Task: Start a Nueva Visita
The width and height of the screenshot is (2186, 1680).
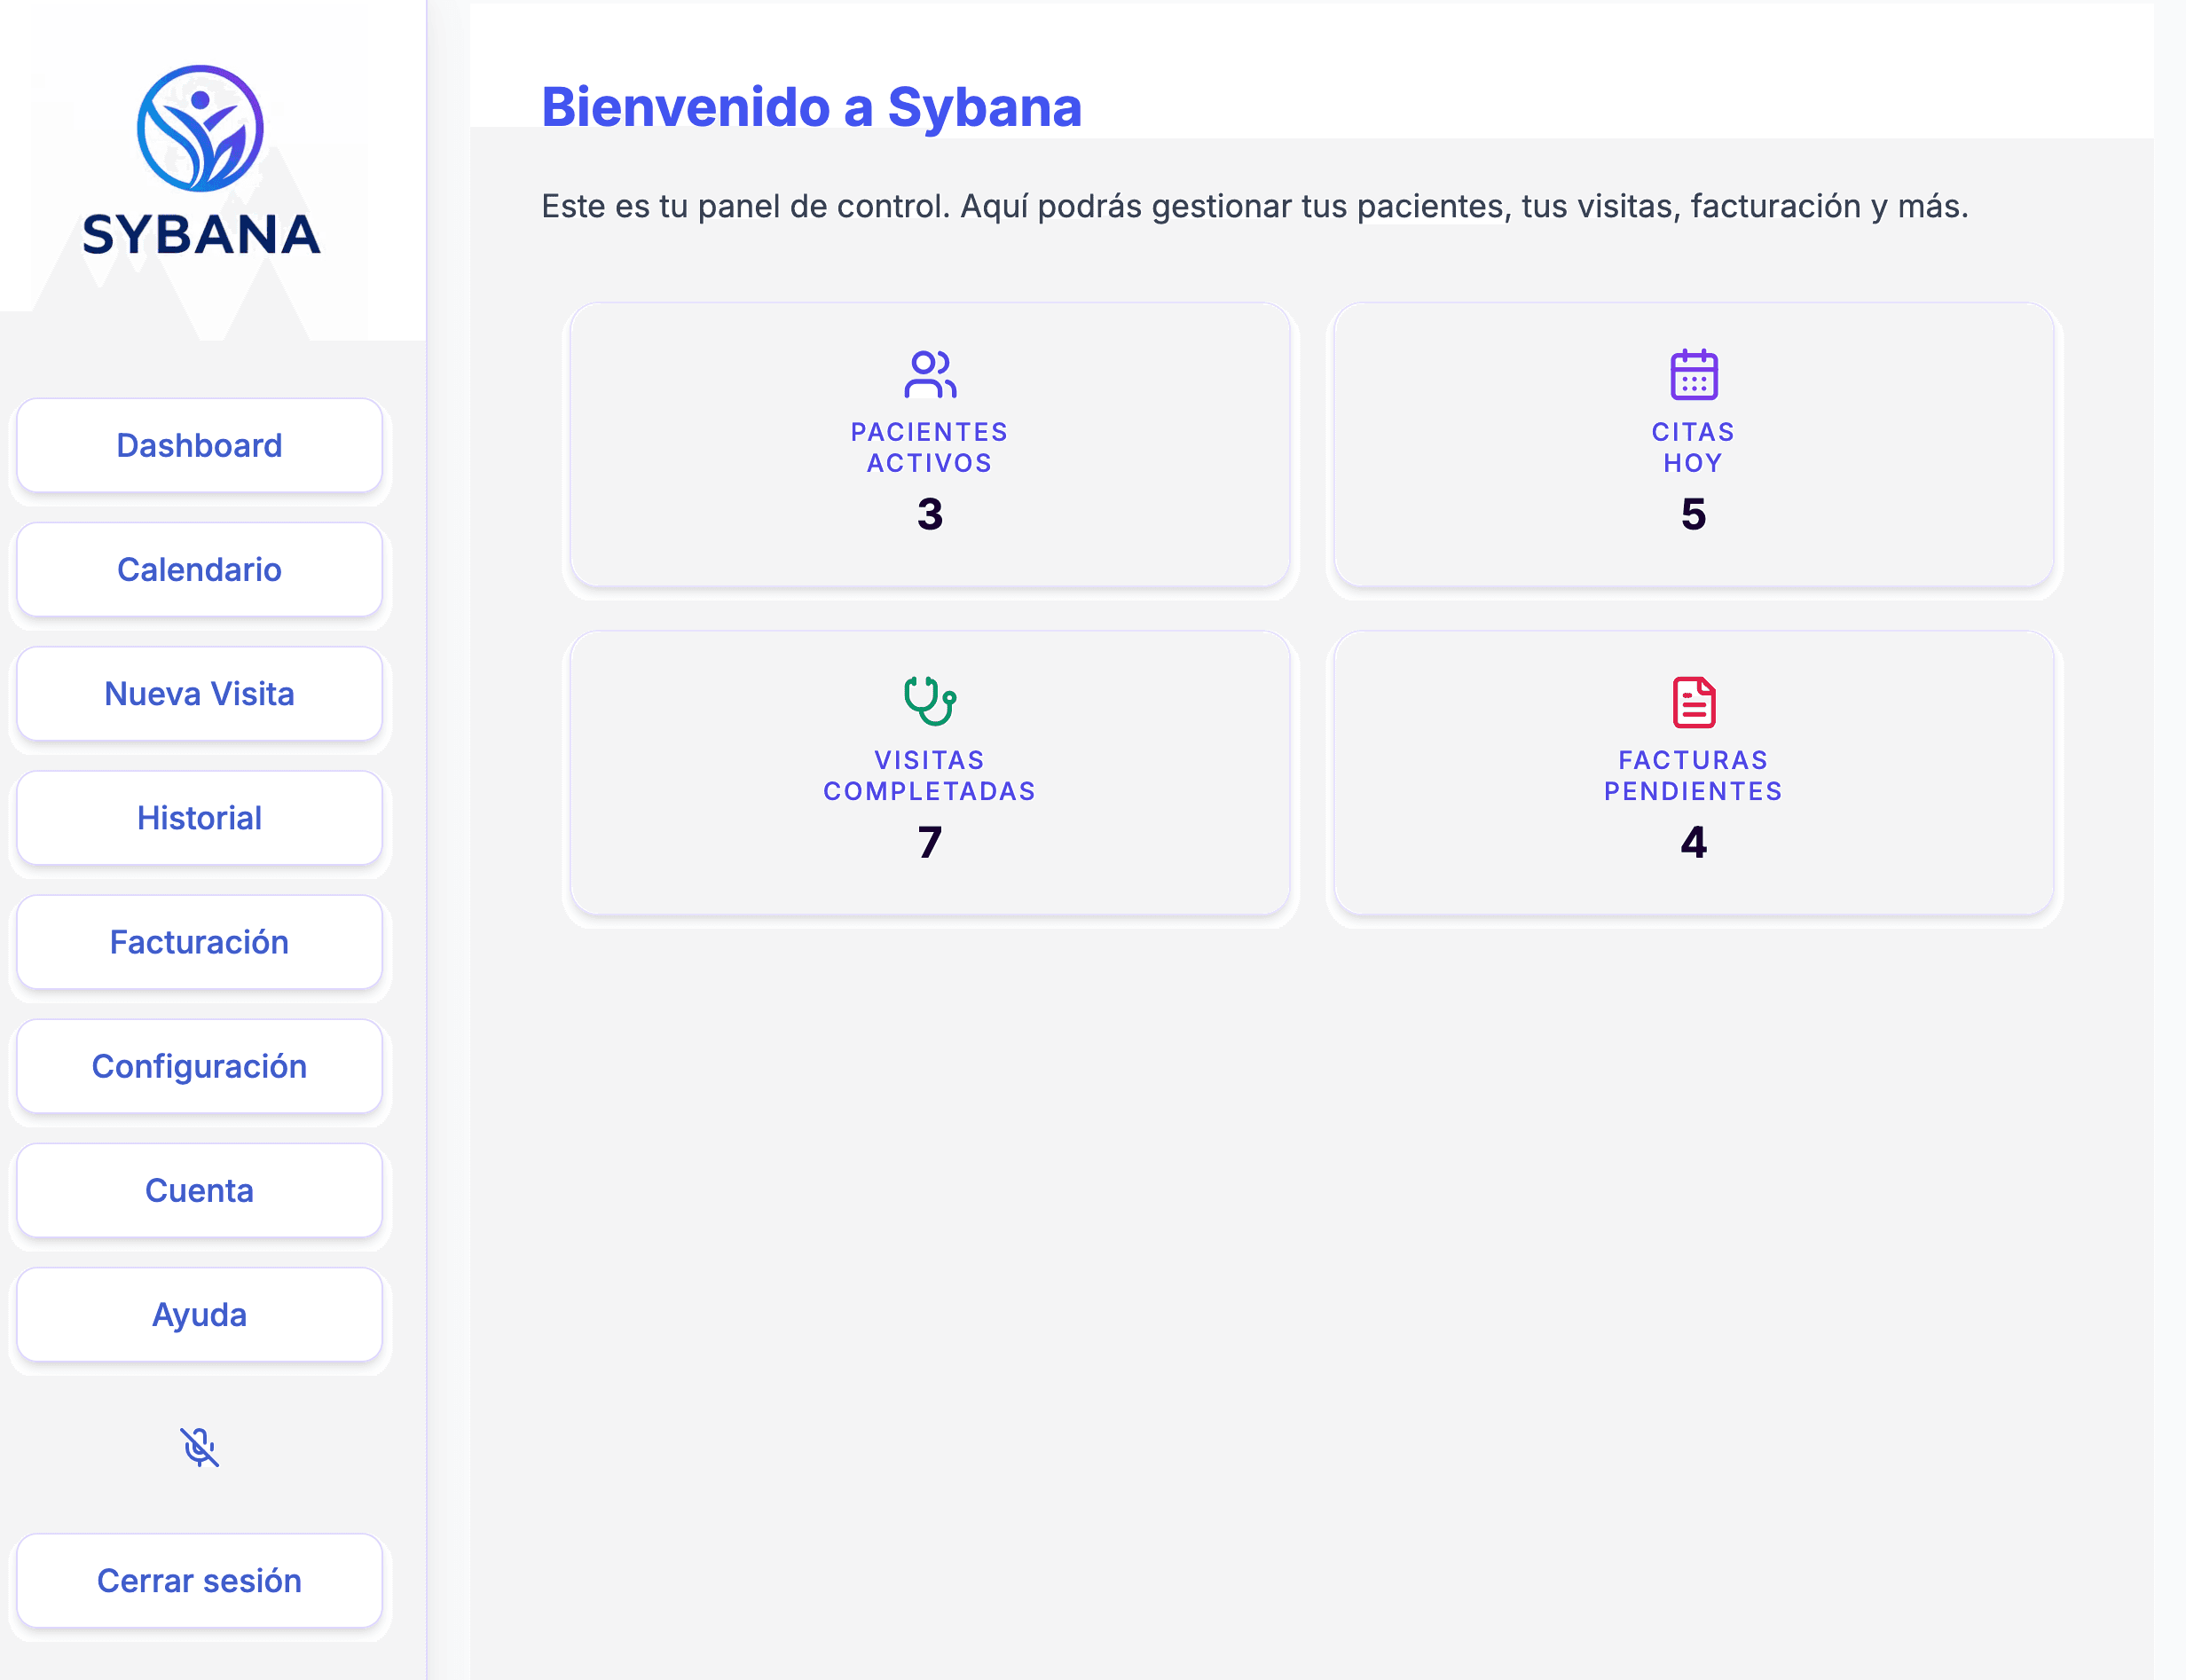Action: [x=199, y=693]
